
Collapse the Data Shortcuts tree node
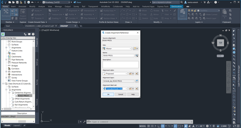point(3,84)
